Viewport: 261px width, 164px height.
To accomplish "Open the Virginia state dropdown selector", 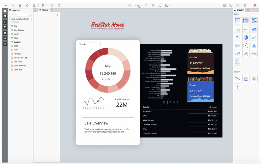I will click(90, 44).
